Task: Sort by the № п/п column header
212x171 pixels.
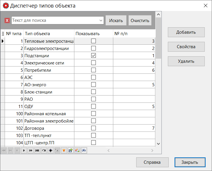Action: click(134, 34)
